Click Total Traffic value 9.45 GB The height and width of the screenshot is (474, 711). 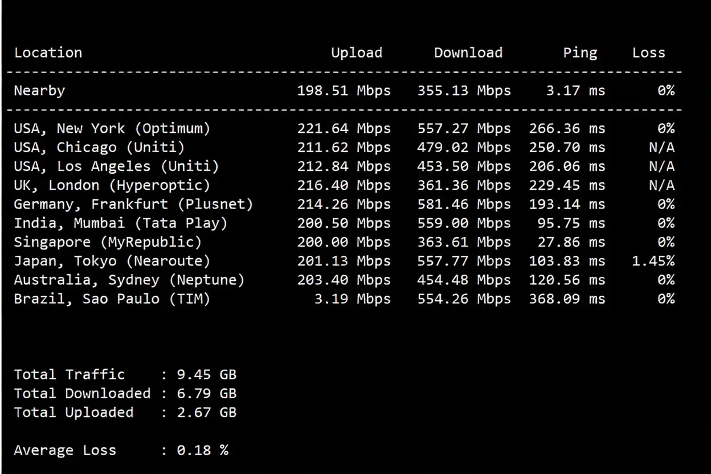pos(206,375)
